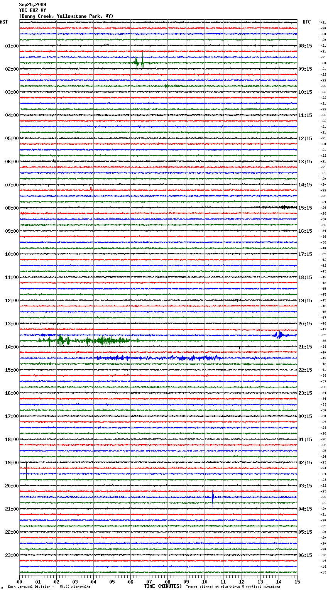Click the 09 minute x-axis tick label
The image size is (328, 592).
click(x=186, y=582)
